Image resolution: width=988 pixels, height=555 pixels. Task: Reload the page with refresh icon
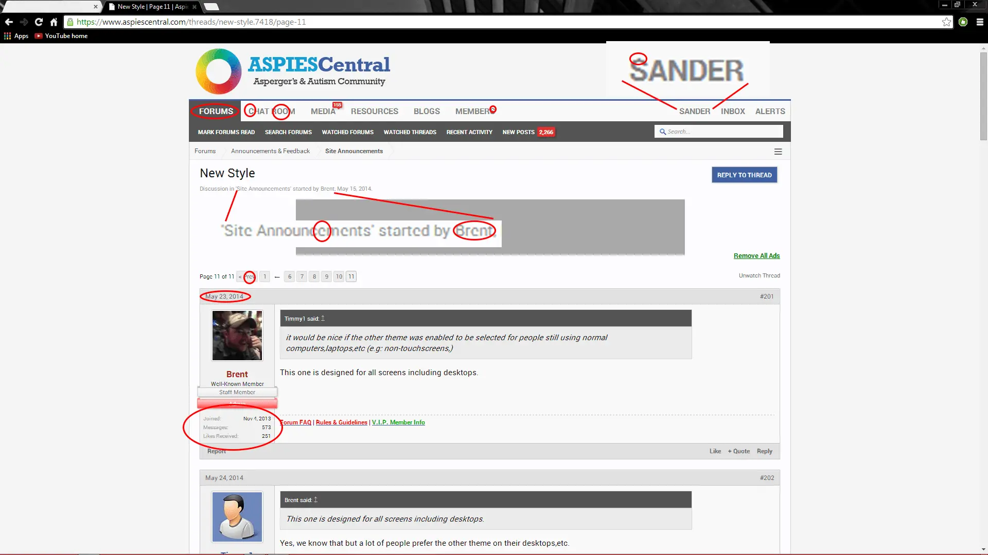point(39,22)
